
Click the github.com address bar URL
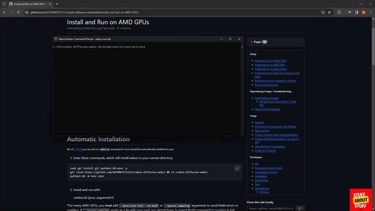coord(84,12)
